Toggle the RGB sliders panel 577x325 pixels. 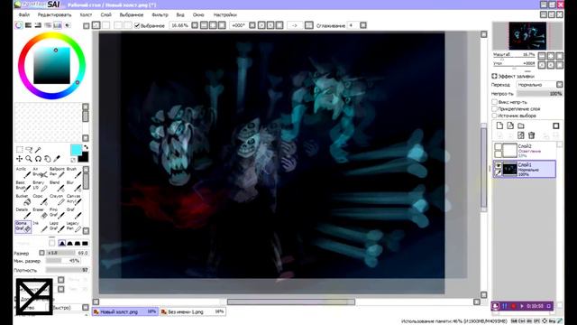pos(28,25)
